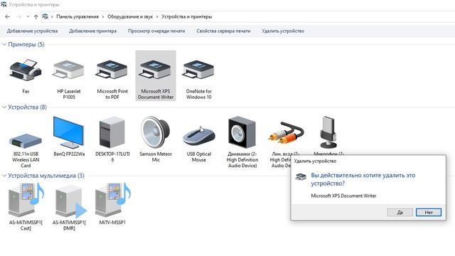This screenshot has height=256, width=455.
Task: Select the USB Optical Mouse device
Action: [199, 136]
